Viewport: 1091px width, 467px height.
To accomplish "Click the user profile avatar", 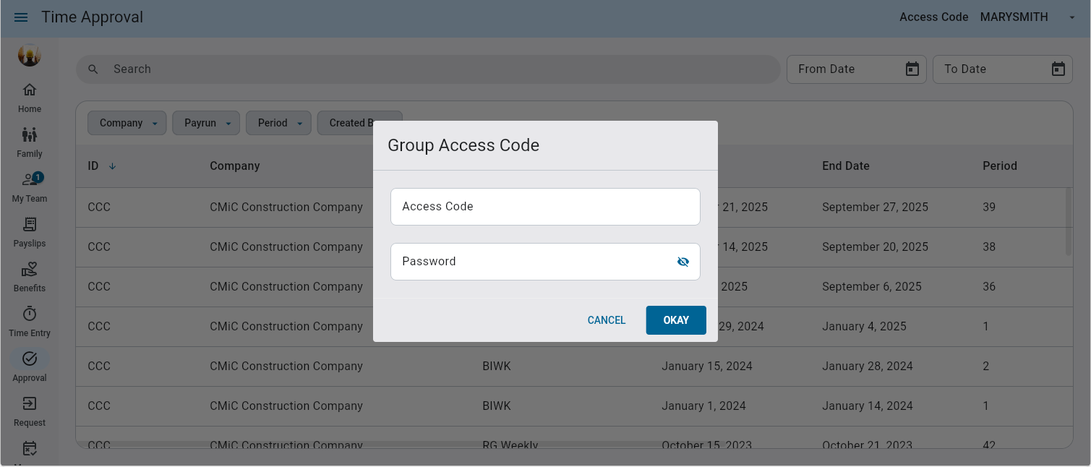I will tap(30, 56).
